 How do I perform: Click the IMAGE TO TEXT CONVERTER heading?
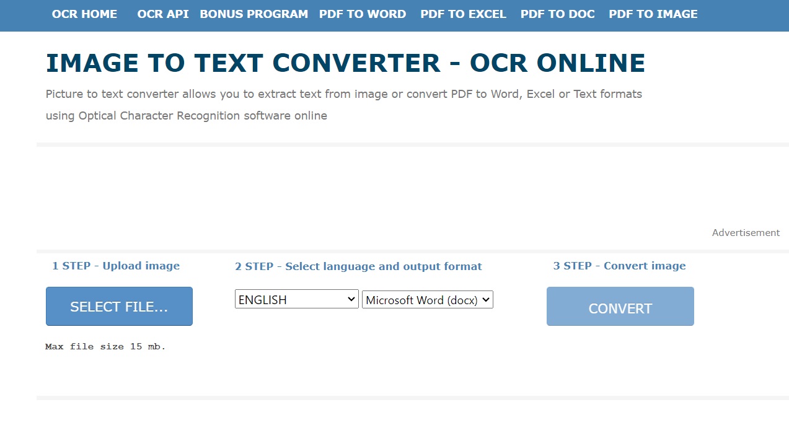click(x=345, y=63)
